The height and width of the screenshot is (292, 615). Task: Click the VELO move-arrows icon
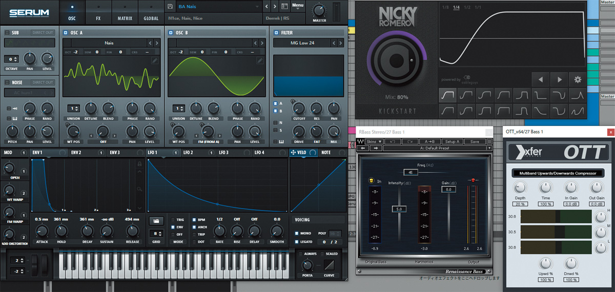click(293, 152)
